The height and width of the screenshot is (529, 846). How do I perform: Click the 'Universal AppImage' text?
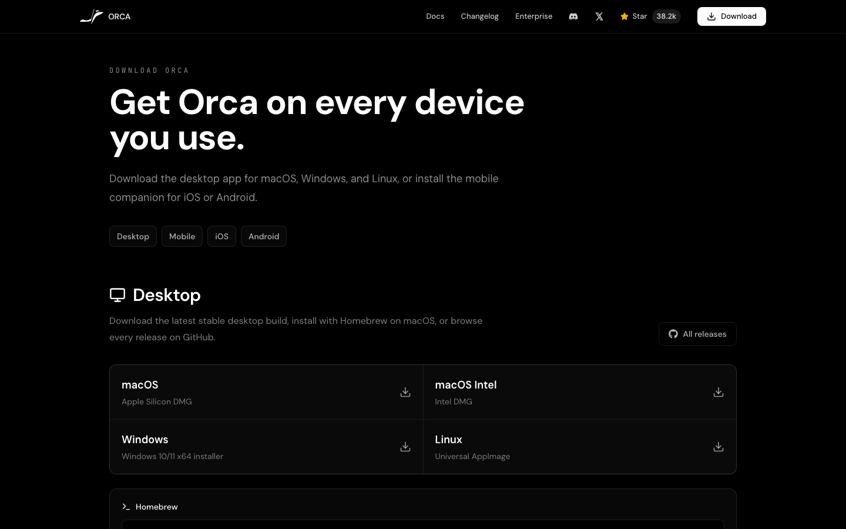pos(472,456)
